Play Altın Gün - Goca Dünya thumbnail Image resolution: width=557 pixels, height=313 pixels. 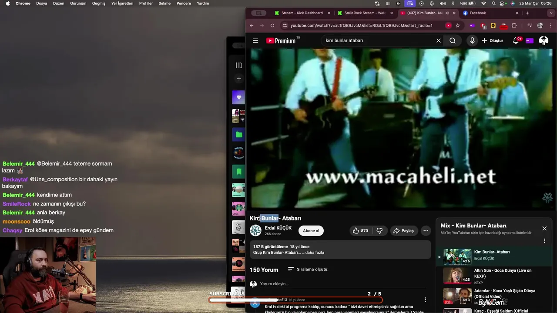(457, 275)
